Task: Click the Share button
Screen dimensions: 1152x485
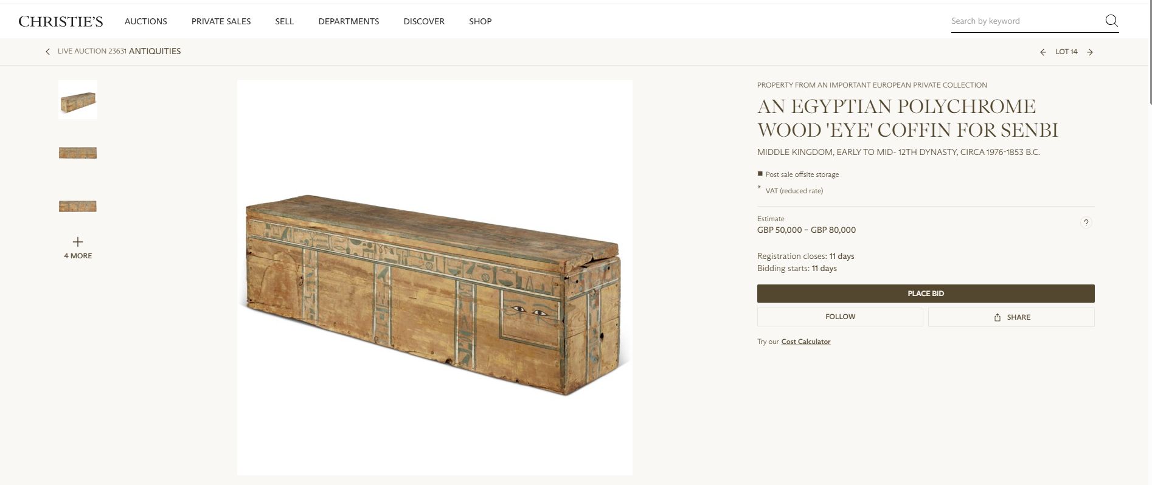Action: pos(1011,317)
